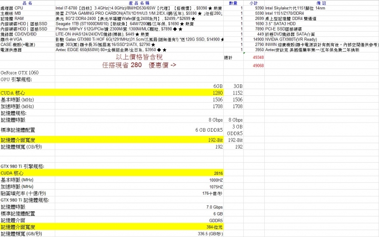The width and height of the screenshot is (379, 237).
Task: Click the base clock value 1000HZ
Action: (x=139, y=180)
